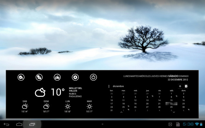Go to the previous month with up chevron
Image resolution: width=205 pixels, height=128 pixels.
121,112
